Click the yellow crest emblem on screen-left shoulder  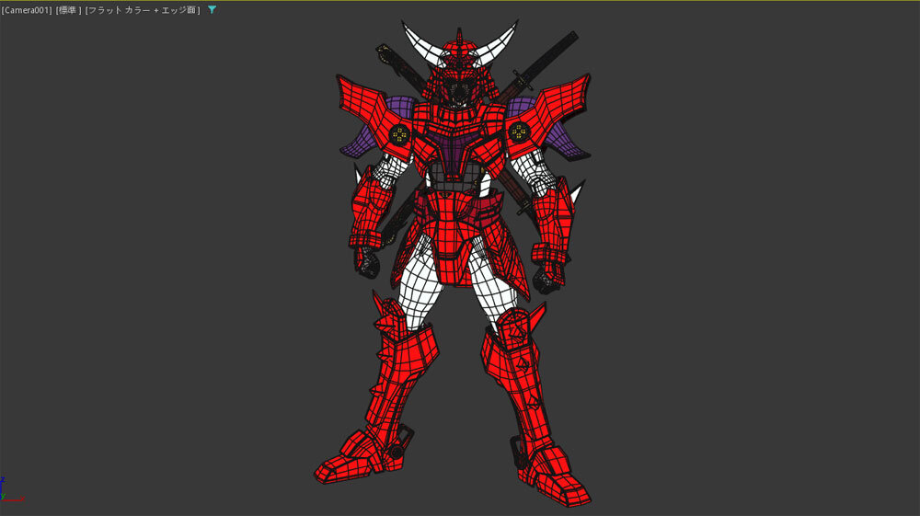coord(399,136)
